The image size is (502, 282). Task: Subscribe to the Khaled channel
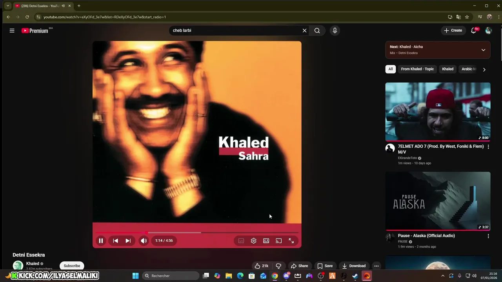point(72,266)
